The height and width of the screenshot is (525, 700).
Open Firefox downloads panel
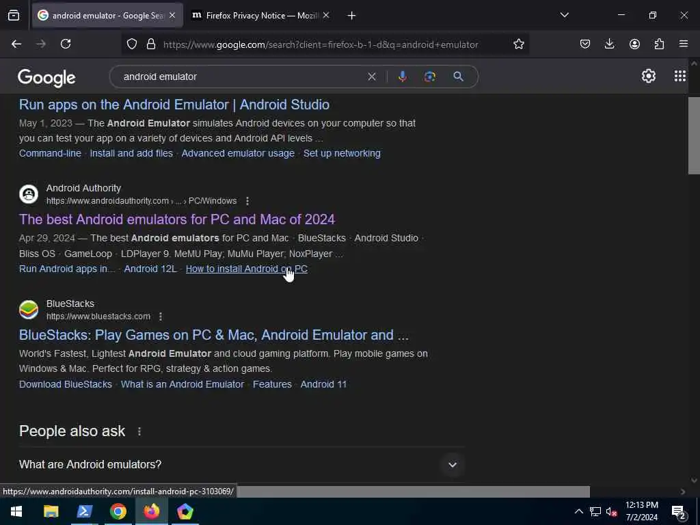point(609,44)
